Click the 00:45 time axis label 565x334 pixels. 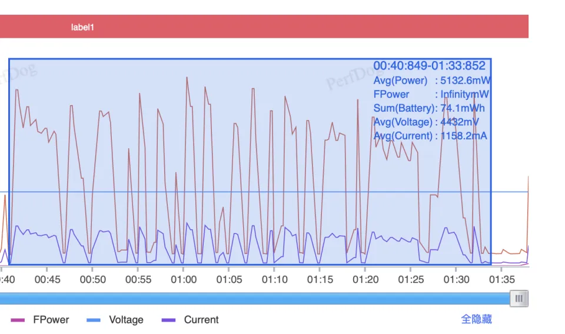[48, 280]
